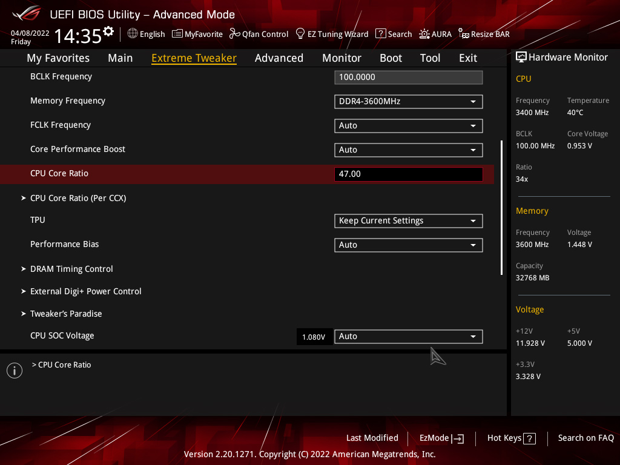Viewport: 620px width, 465px height.
Task: Click the Search on FAQ link
Action: click(585, 438)
